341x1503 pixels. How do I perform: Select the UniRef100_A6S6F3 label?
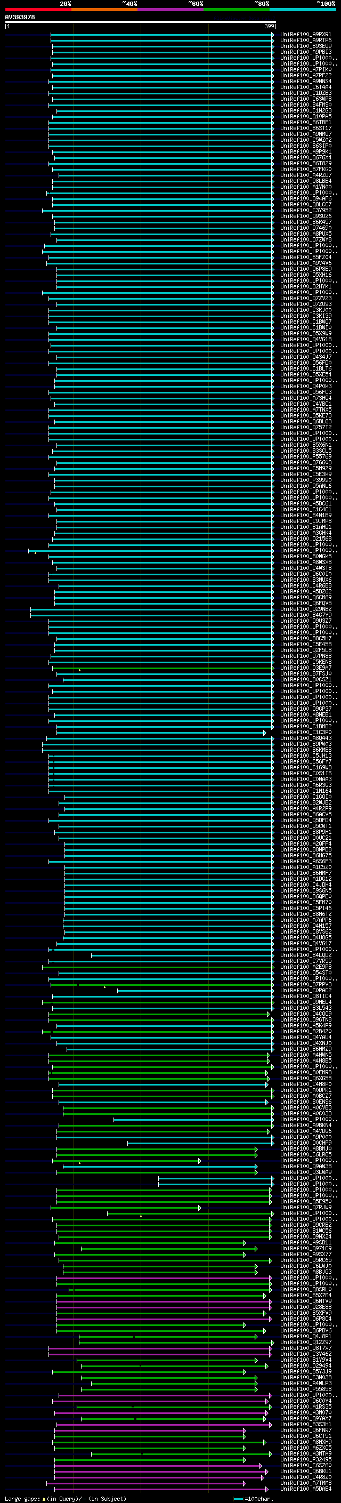(x=305, y=861)
